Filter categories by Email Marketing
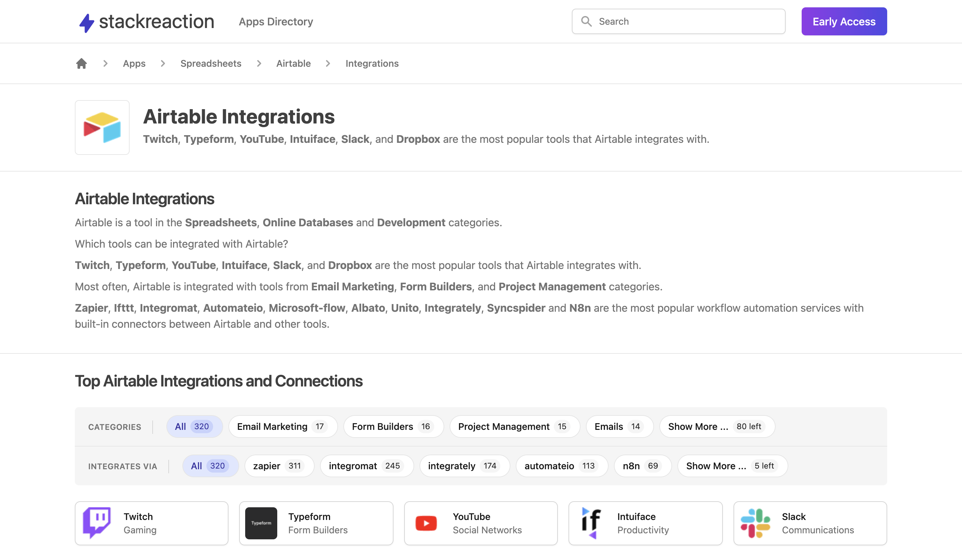 [x=283, y=427]
